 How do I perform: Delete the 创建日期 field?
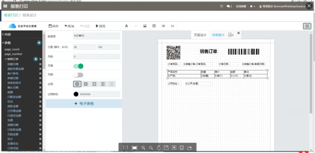tap(40, 64)
